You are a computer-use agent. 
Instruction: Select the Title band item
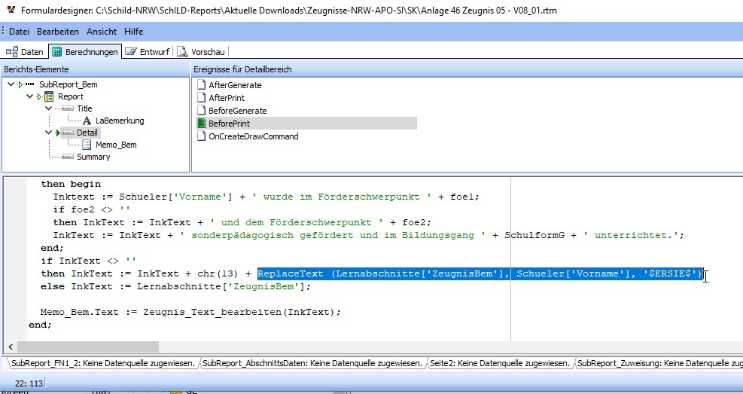84,108
